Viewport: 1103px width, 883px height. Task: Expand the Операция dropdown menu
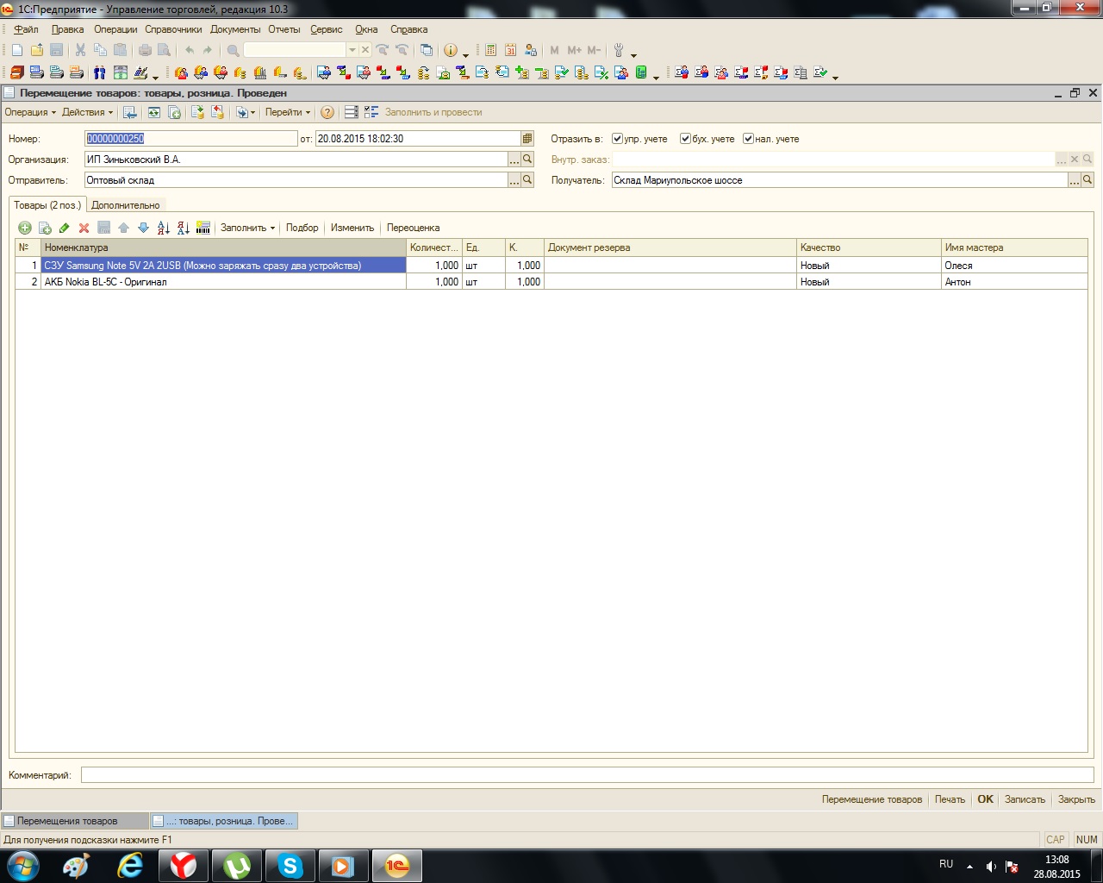tap(30, 112)
